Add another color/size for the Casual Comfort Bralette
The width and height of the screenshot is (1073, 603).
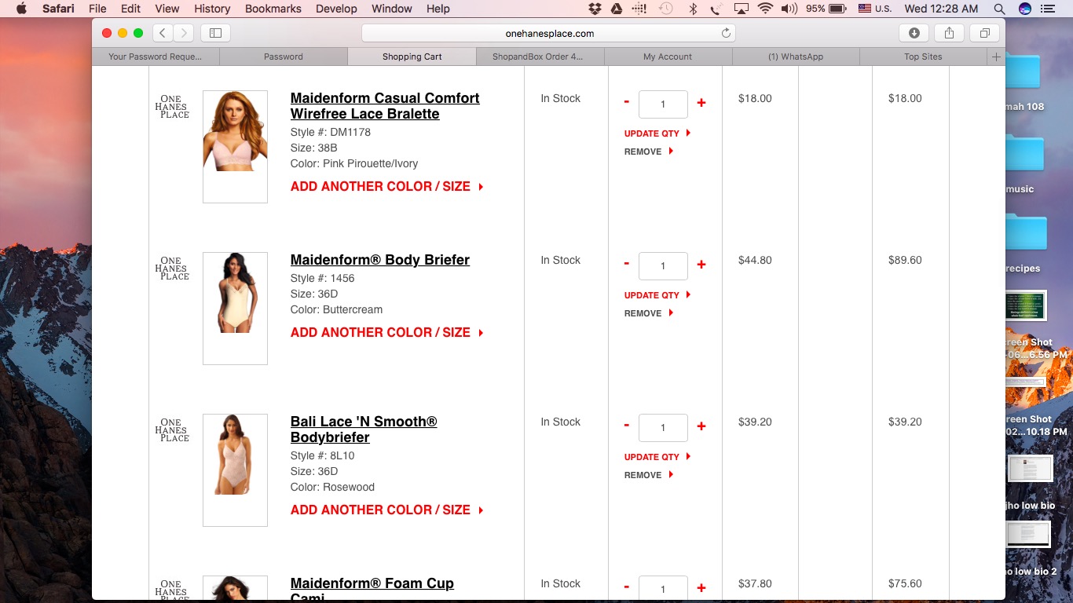(x=386, y=187)
